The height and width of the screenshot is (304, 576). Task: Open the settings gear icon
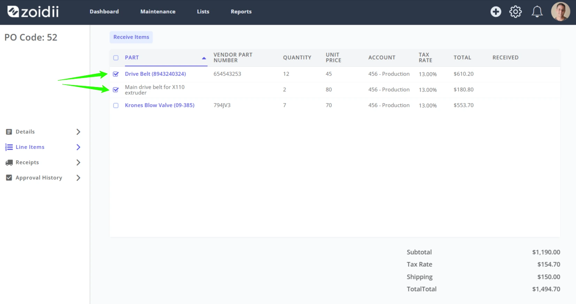click(x=515, y=11)
